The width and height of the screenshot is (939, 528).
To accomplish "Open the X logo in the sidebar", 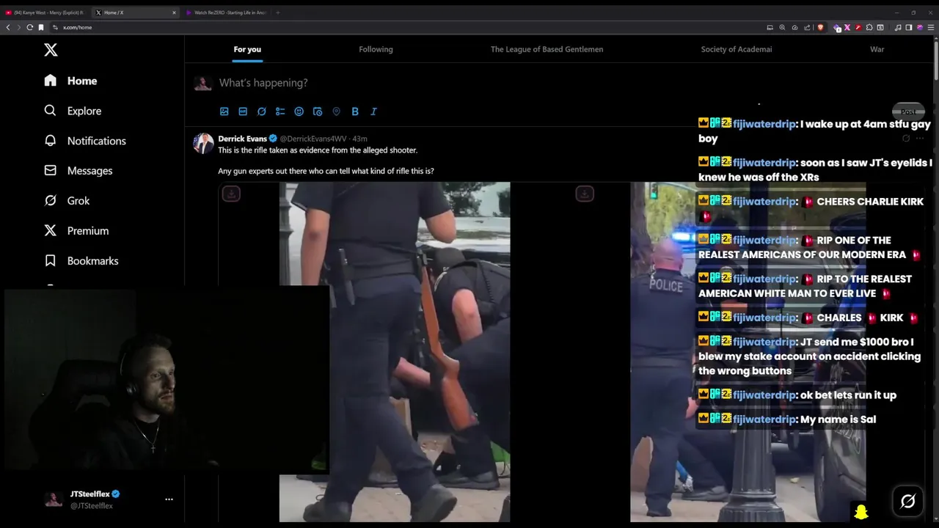I will pos(51,50).
